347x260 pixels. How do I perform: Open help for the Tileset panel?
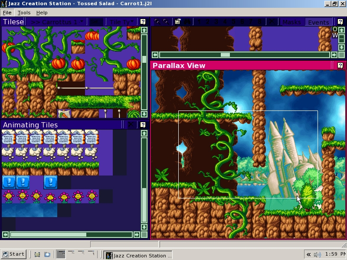tap(143, 22)
